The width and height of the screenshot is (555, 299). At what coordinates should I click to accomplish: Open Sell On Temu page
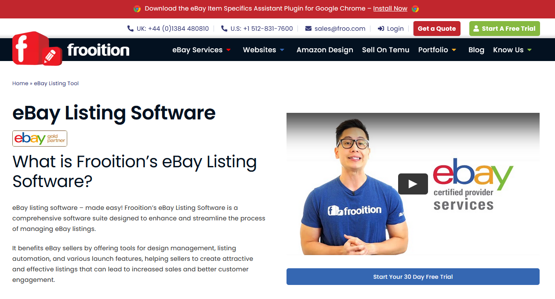tap(386, 50)
